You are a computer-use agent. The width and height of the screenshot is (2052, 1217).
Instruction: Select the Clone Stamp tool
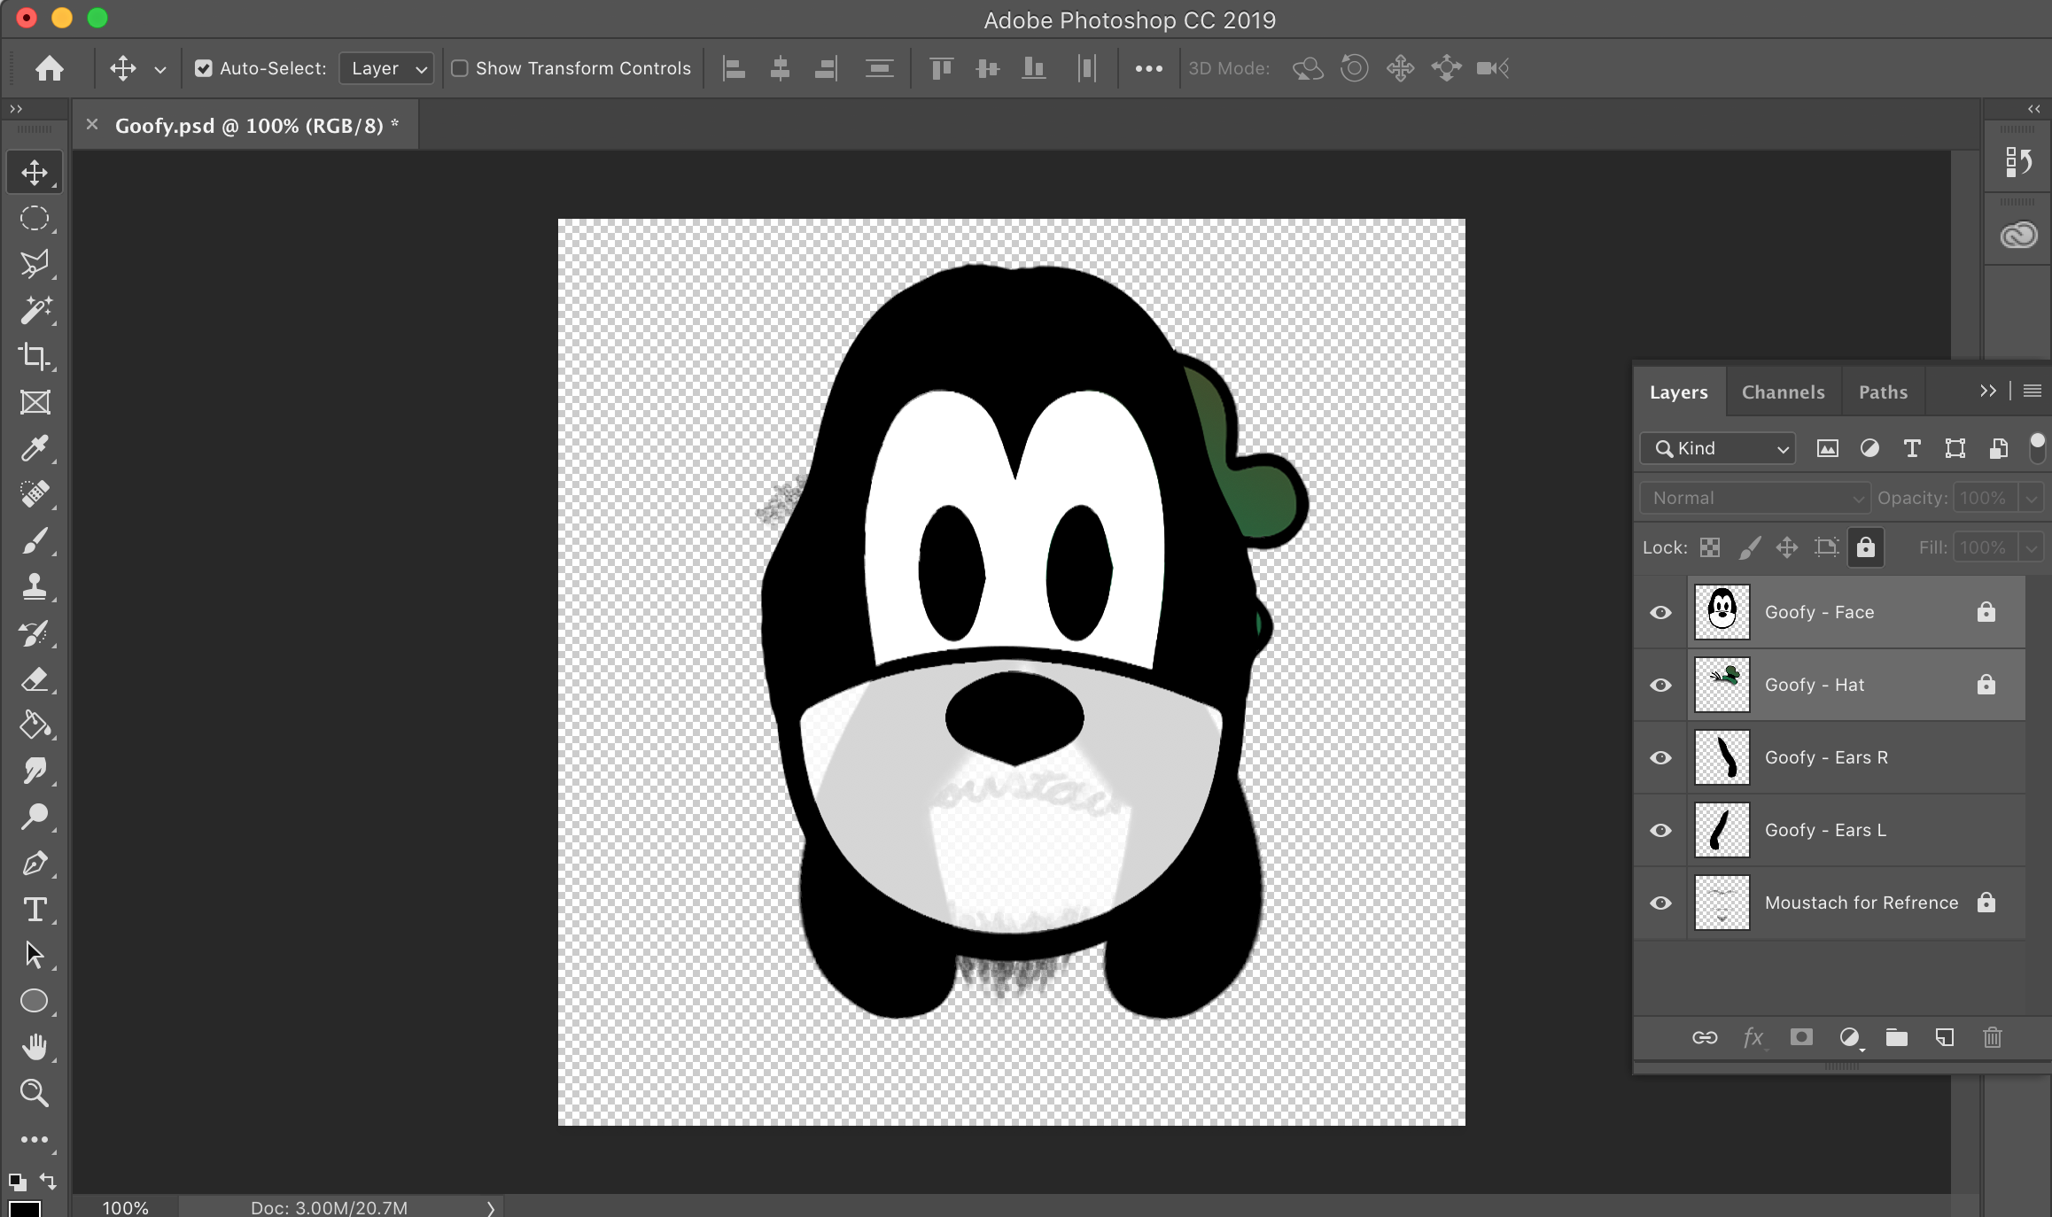[35, 586]
